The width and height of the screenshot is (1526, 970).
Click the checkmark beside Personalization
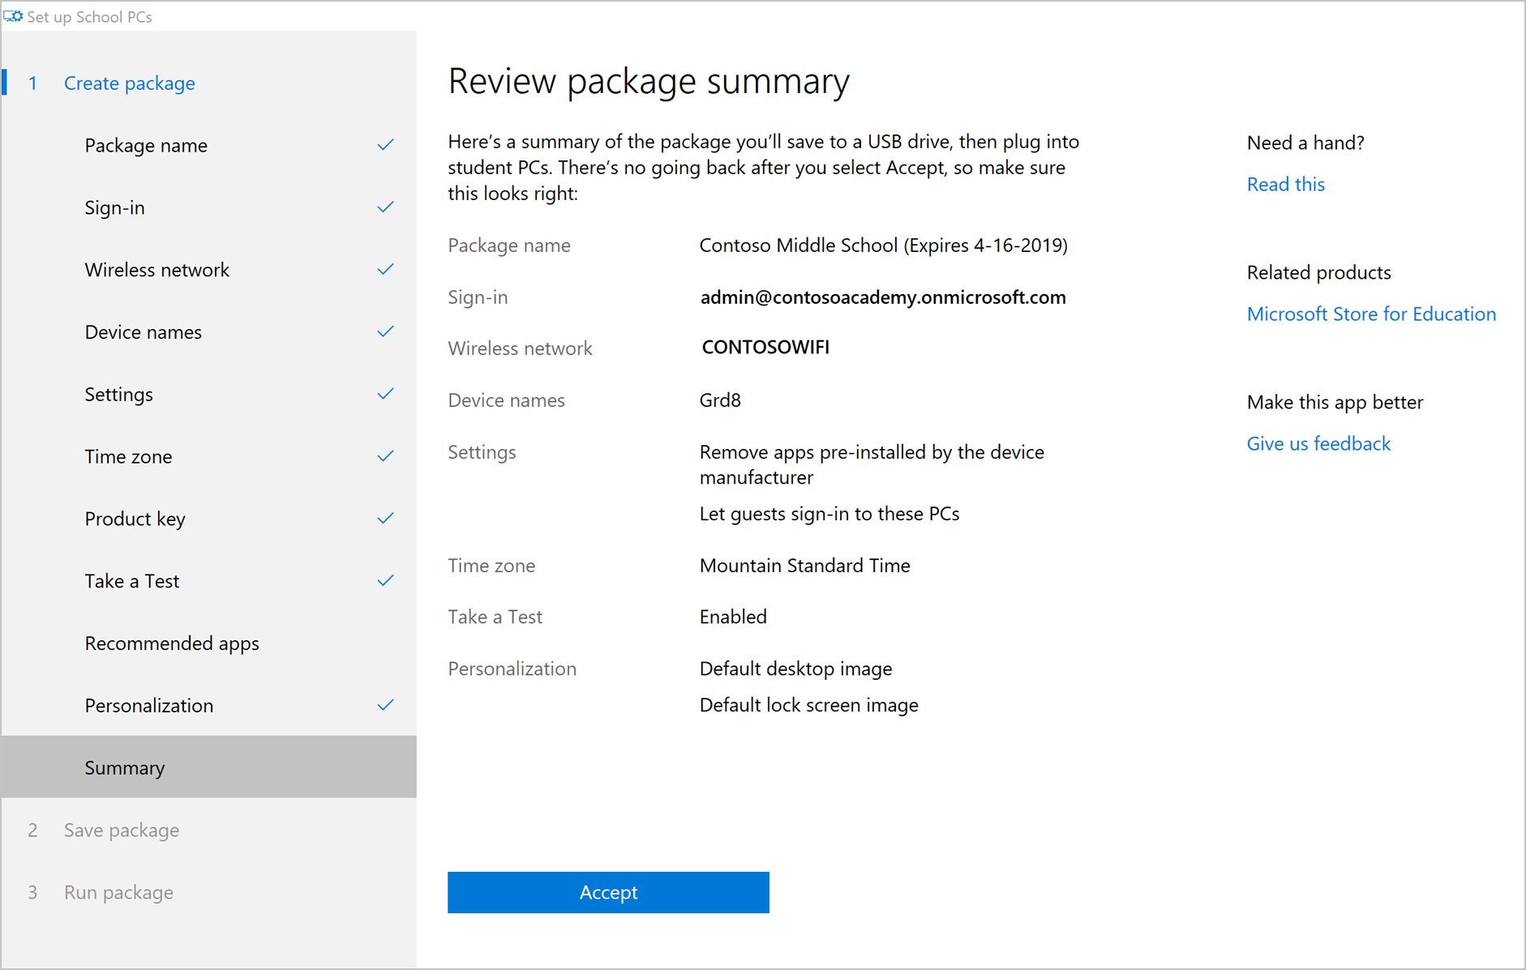(385, 705)
